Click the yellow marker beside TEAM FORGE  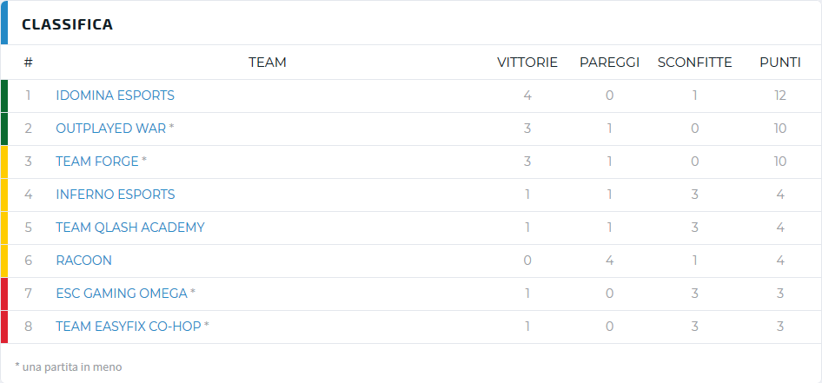pyautogui.click(x=4, y=162)
